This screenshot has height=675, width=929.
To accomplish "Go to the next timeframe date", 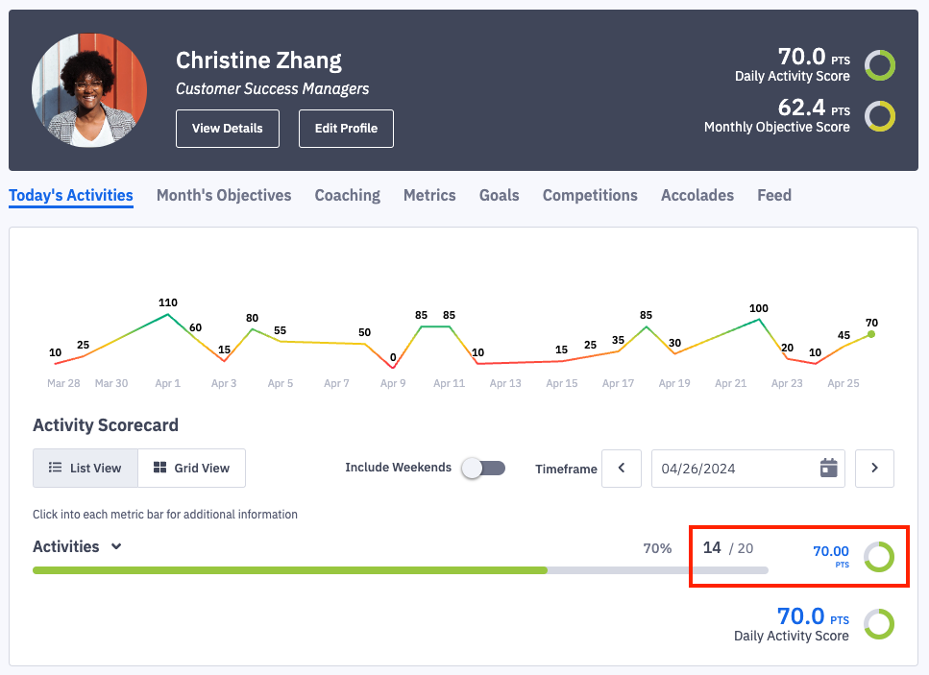I will (x=874, y=469).
